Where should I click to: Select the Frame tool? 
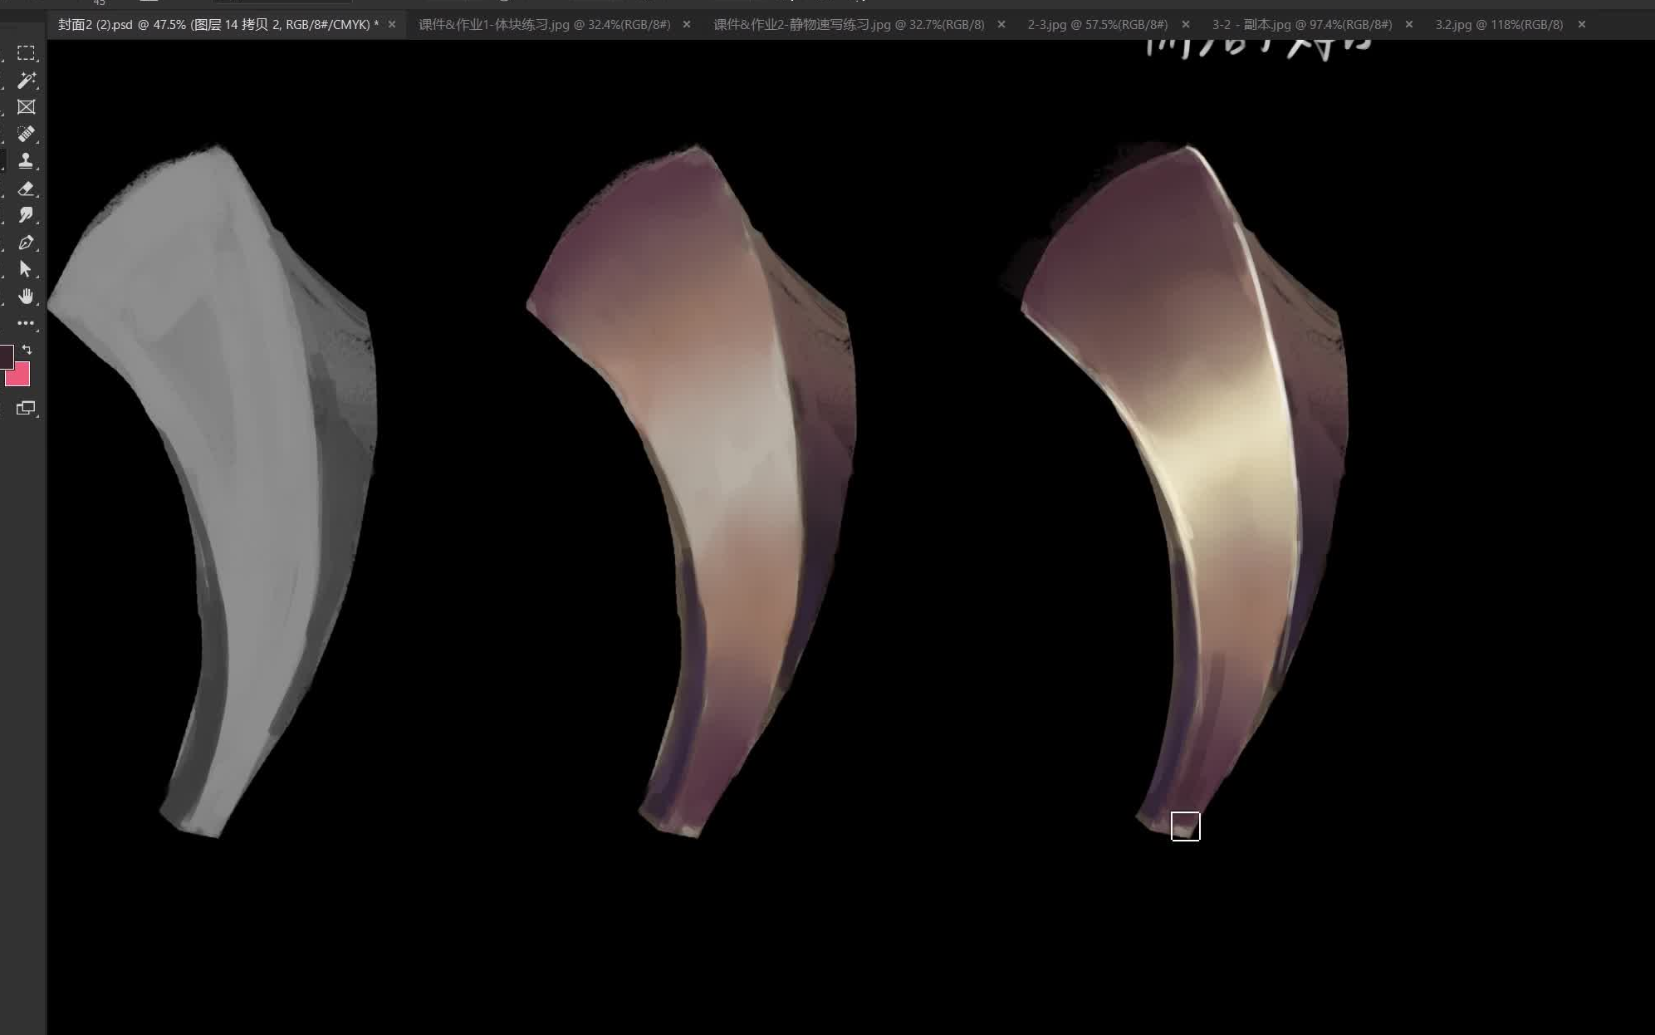point(26,107)
